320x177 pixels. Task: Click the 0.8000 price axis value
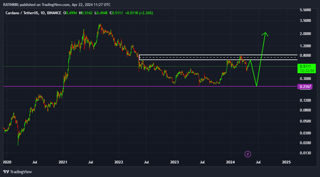coord(306,55)
